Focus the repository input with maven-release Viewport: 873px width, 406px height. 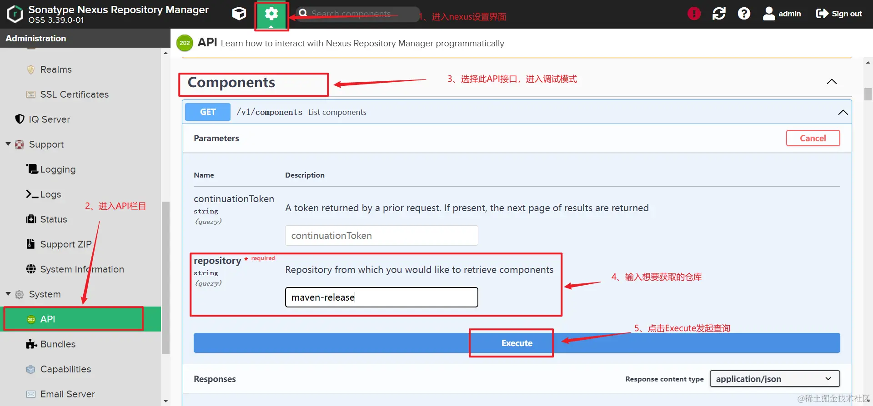[x=381, y=297]
